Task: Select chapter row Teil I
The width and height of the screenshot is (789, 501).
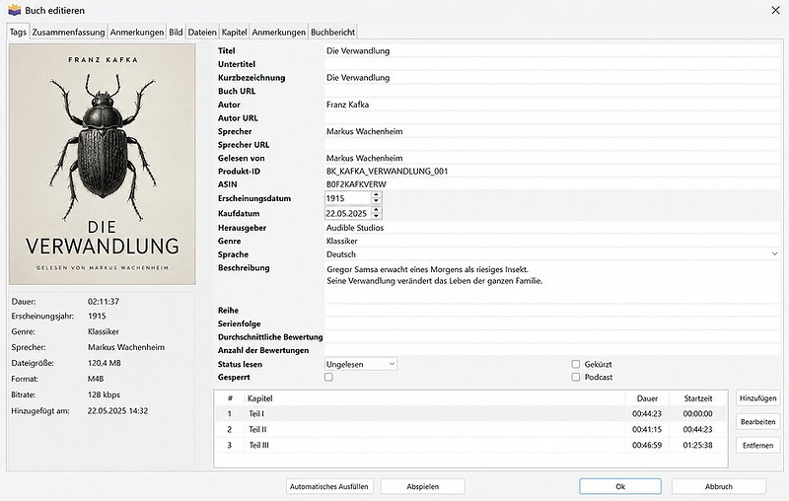Action: coord(471,414)
